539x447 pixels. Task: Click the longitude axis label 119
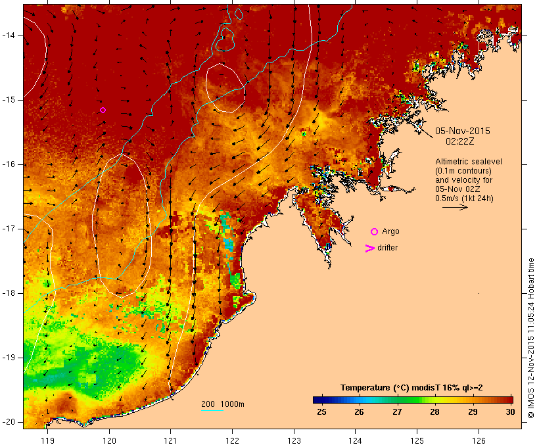coord(47,440)
